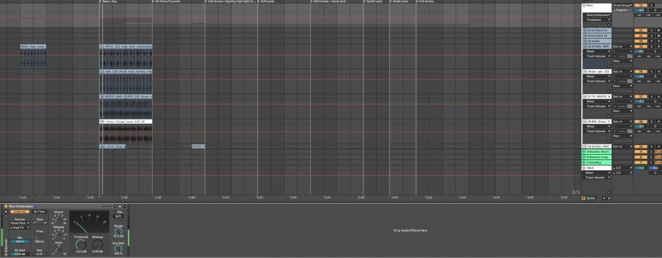Toggle the External sidechain button
The height and width of the screenshot is (258, 662).
click(21, 212)
